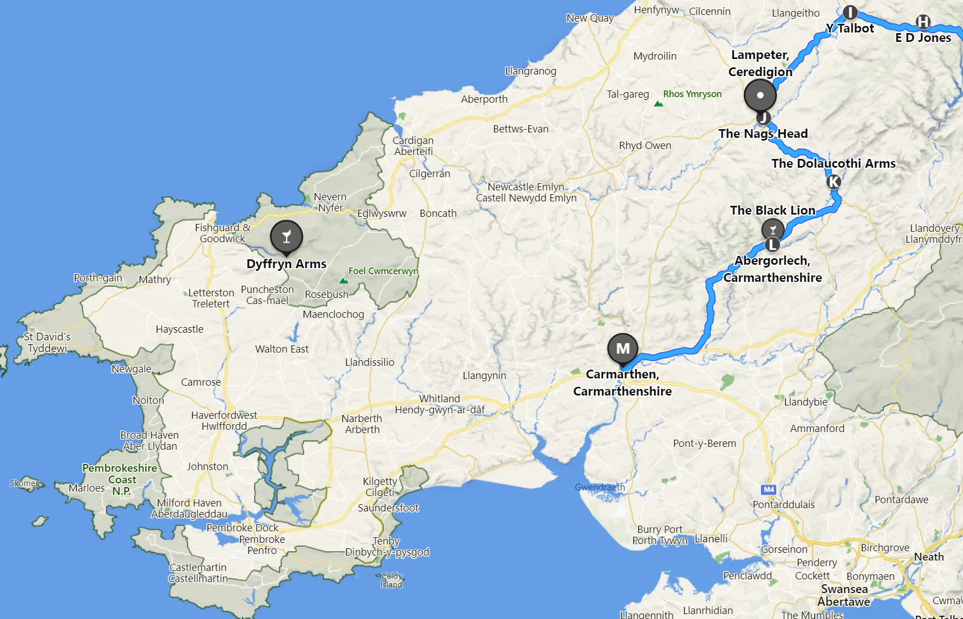Click the Foel Cwmcerwyn peak marker
Viewport: 963px width, 619px height.
[344, 281]
